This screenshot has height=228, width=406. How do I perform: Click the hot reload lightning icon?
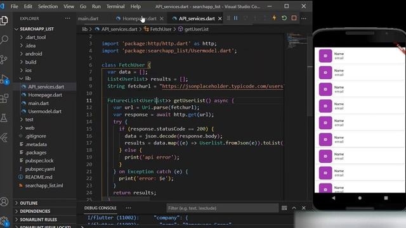(274, 18)
